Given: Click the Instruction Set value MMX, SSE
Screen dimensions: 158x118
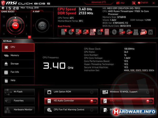Looking at the screenshot, I should pyautogui.click(x=139, y=70).
